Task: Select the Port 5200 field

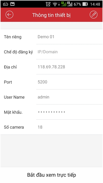Action: [x=69, y=82]
